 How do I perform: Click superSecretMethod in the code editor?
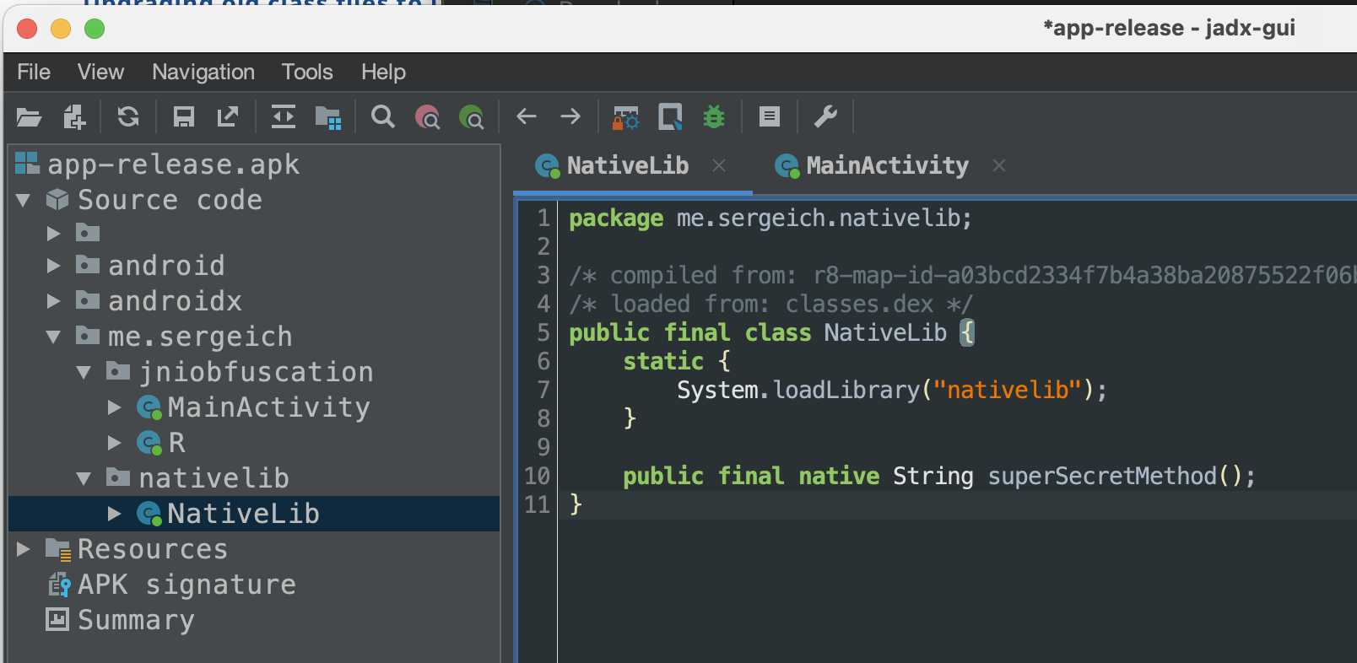(1102, 477)
